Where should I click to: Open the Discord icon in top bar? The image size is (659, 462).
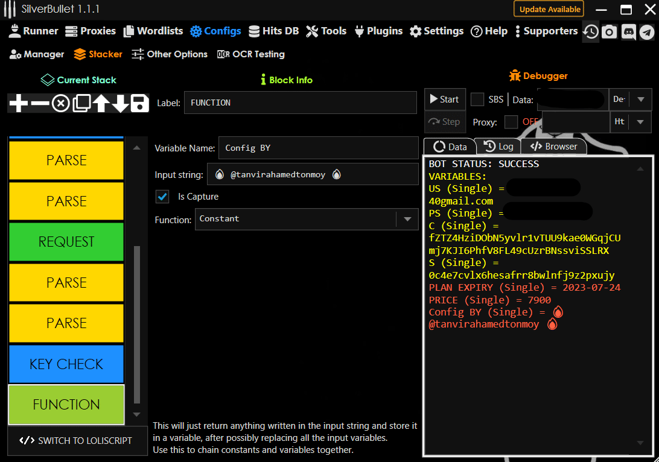tap(628, 32)
